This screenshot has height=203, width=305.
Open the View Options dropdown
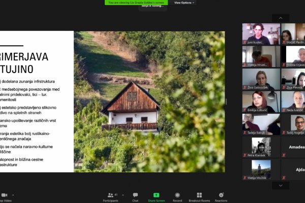(x=184, y=3)
